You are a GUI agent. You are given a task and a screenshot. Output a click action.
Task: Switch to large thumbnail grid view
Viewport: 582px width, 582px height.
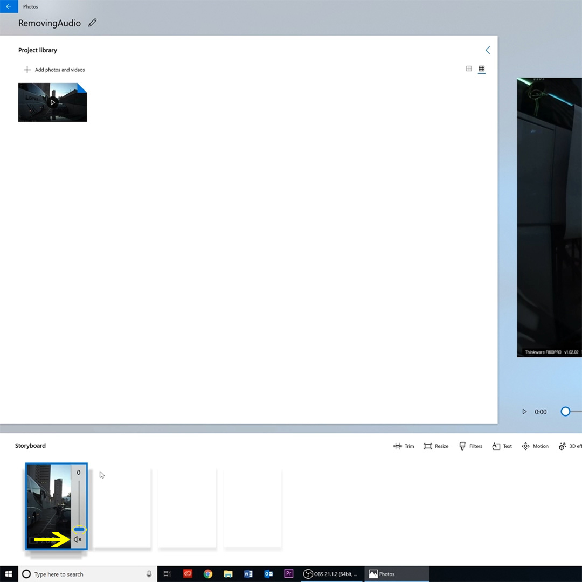469,69
